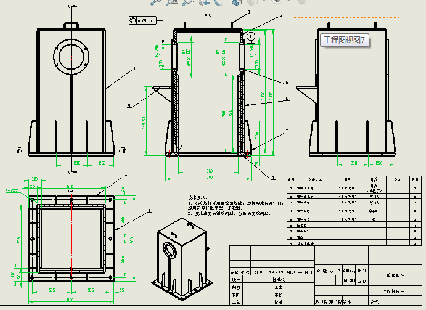The height and width of the screenshot is (310, 426).
Task: Select the 8-Ø22 hole callout
Action: [x=12, y=191]
